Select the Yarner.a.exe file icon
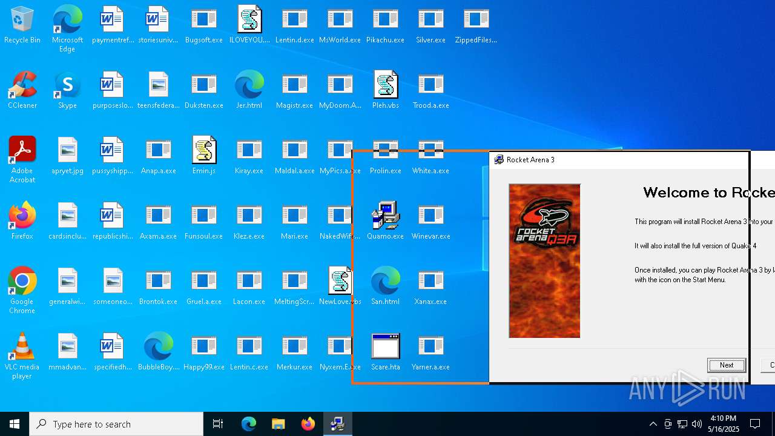Image resolution: width=775 pixels, height=436 pixels. pos(431,352)
